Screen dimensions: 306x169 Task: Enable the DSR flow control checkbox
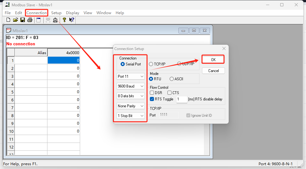coord(152,93)
